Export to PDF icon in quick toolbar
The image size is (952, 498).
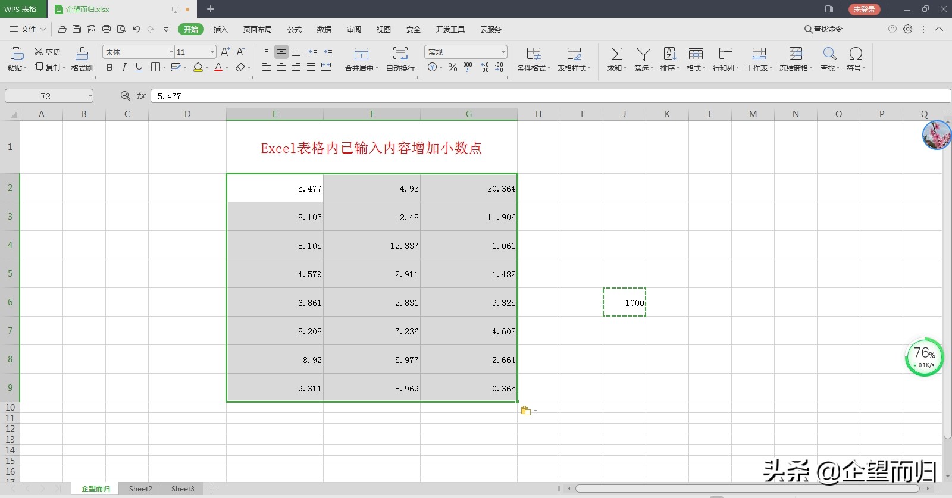coord(92,29)
